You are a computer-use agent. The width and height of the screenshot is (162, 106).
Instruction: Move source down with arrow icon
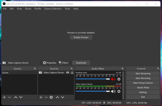point(63,97)
